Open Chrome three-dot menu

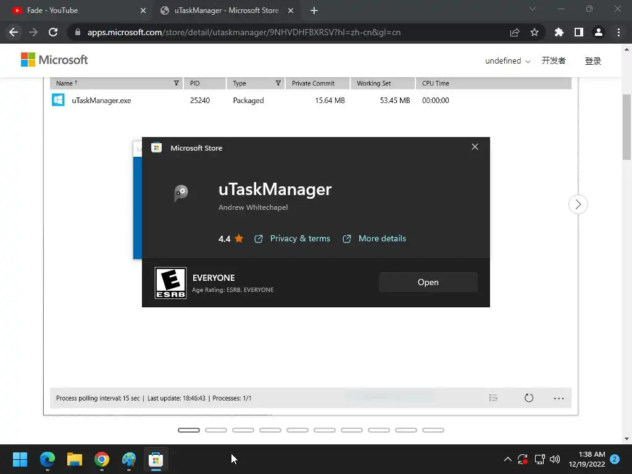tap(618, 32)
